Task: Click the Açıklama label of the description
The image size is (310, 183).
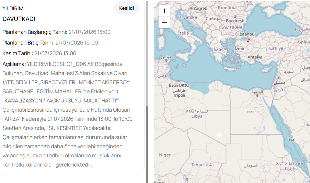Action: [14, 64]
